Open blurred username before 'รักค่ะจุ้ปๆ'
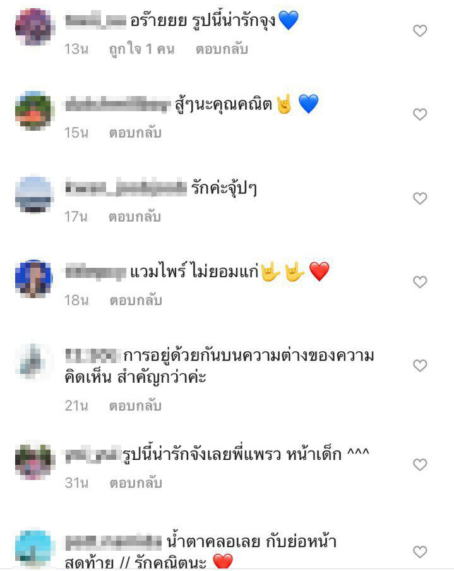This screenshot has height=571, width=454. [126, 188]
